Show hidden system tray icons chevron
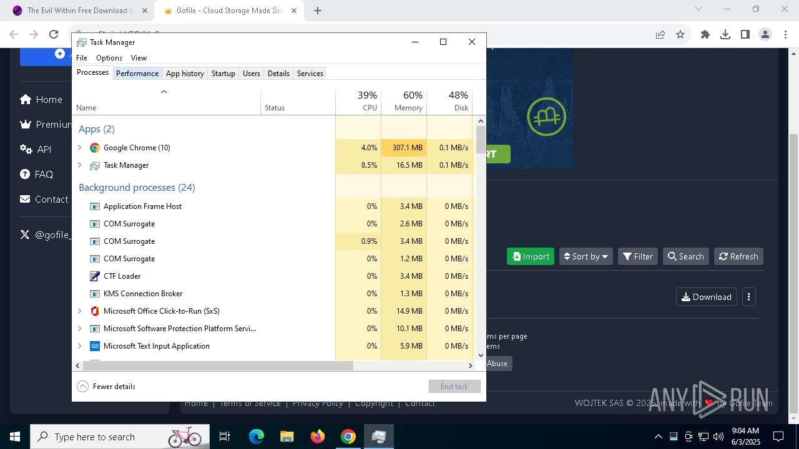Screen dimensions: 799x449 (x=658, y=437)
